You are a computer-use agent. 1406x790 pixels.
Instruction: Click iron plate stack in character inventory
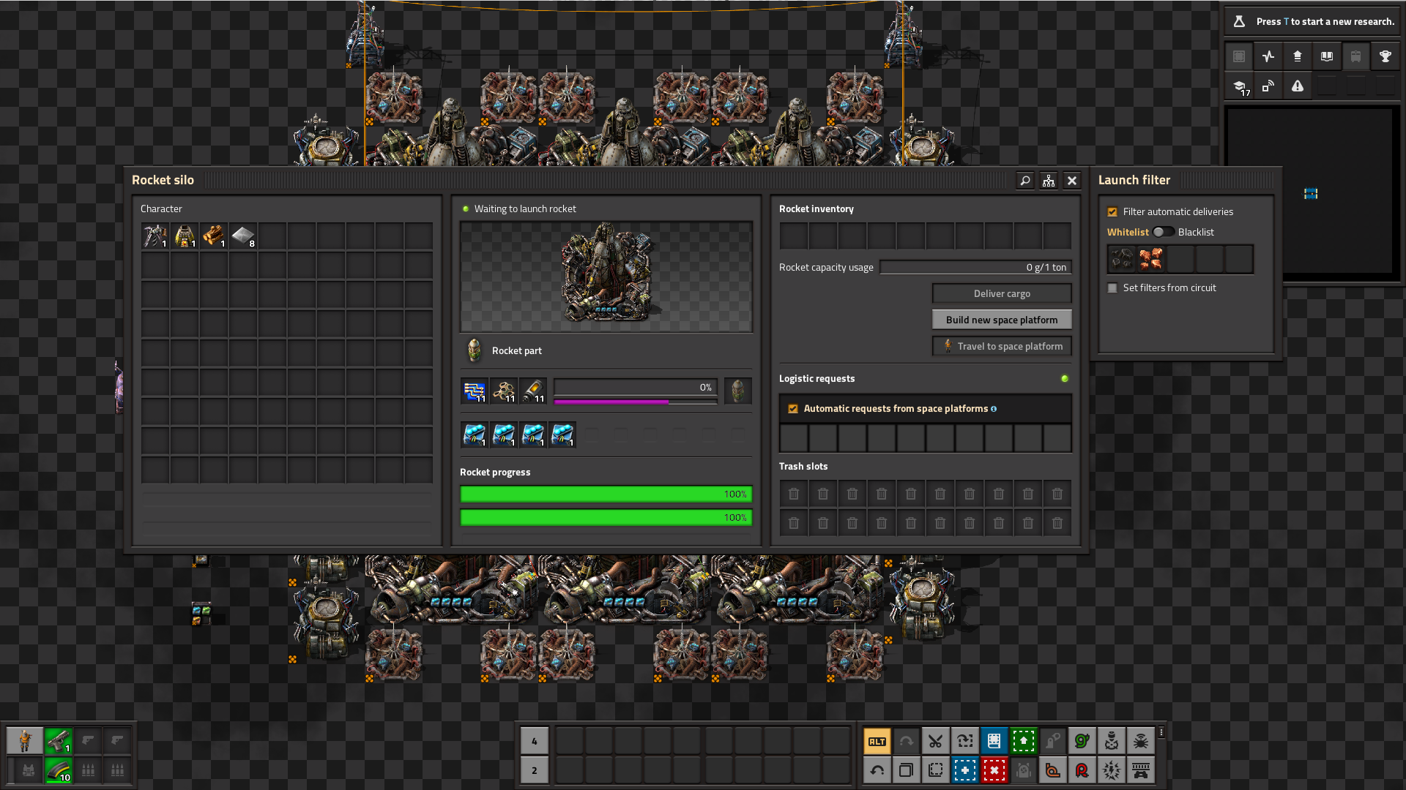243,236
